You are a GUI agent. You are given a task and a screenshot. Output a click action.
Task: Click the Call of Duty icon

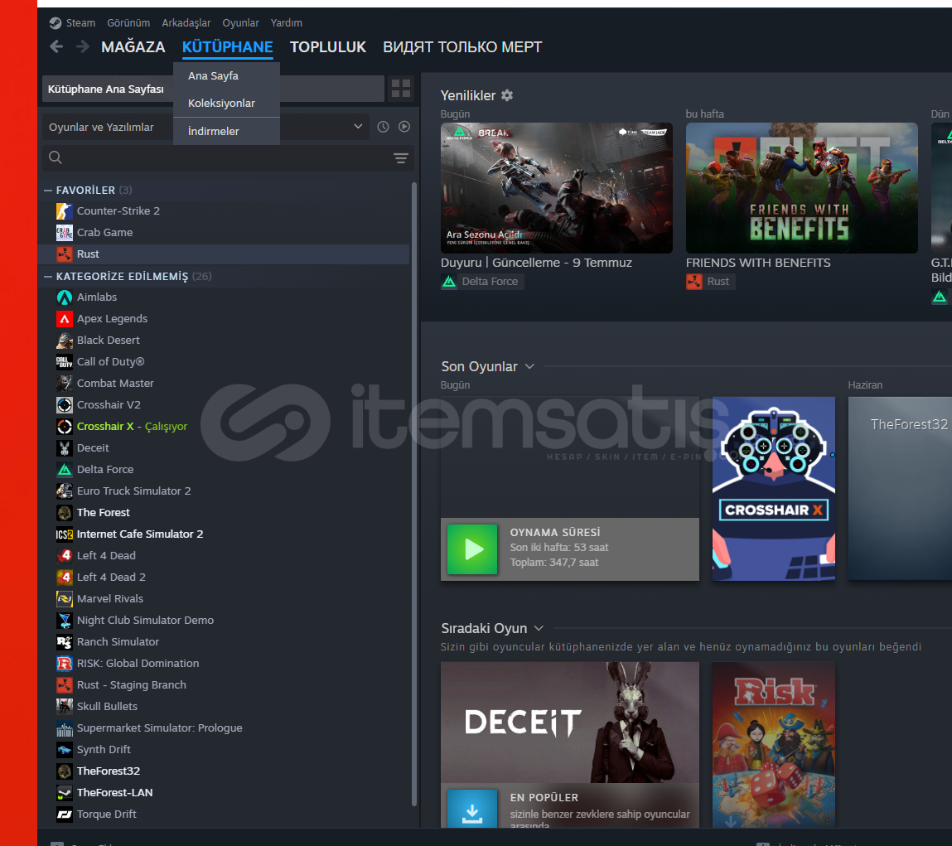(65, 362)
